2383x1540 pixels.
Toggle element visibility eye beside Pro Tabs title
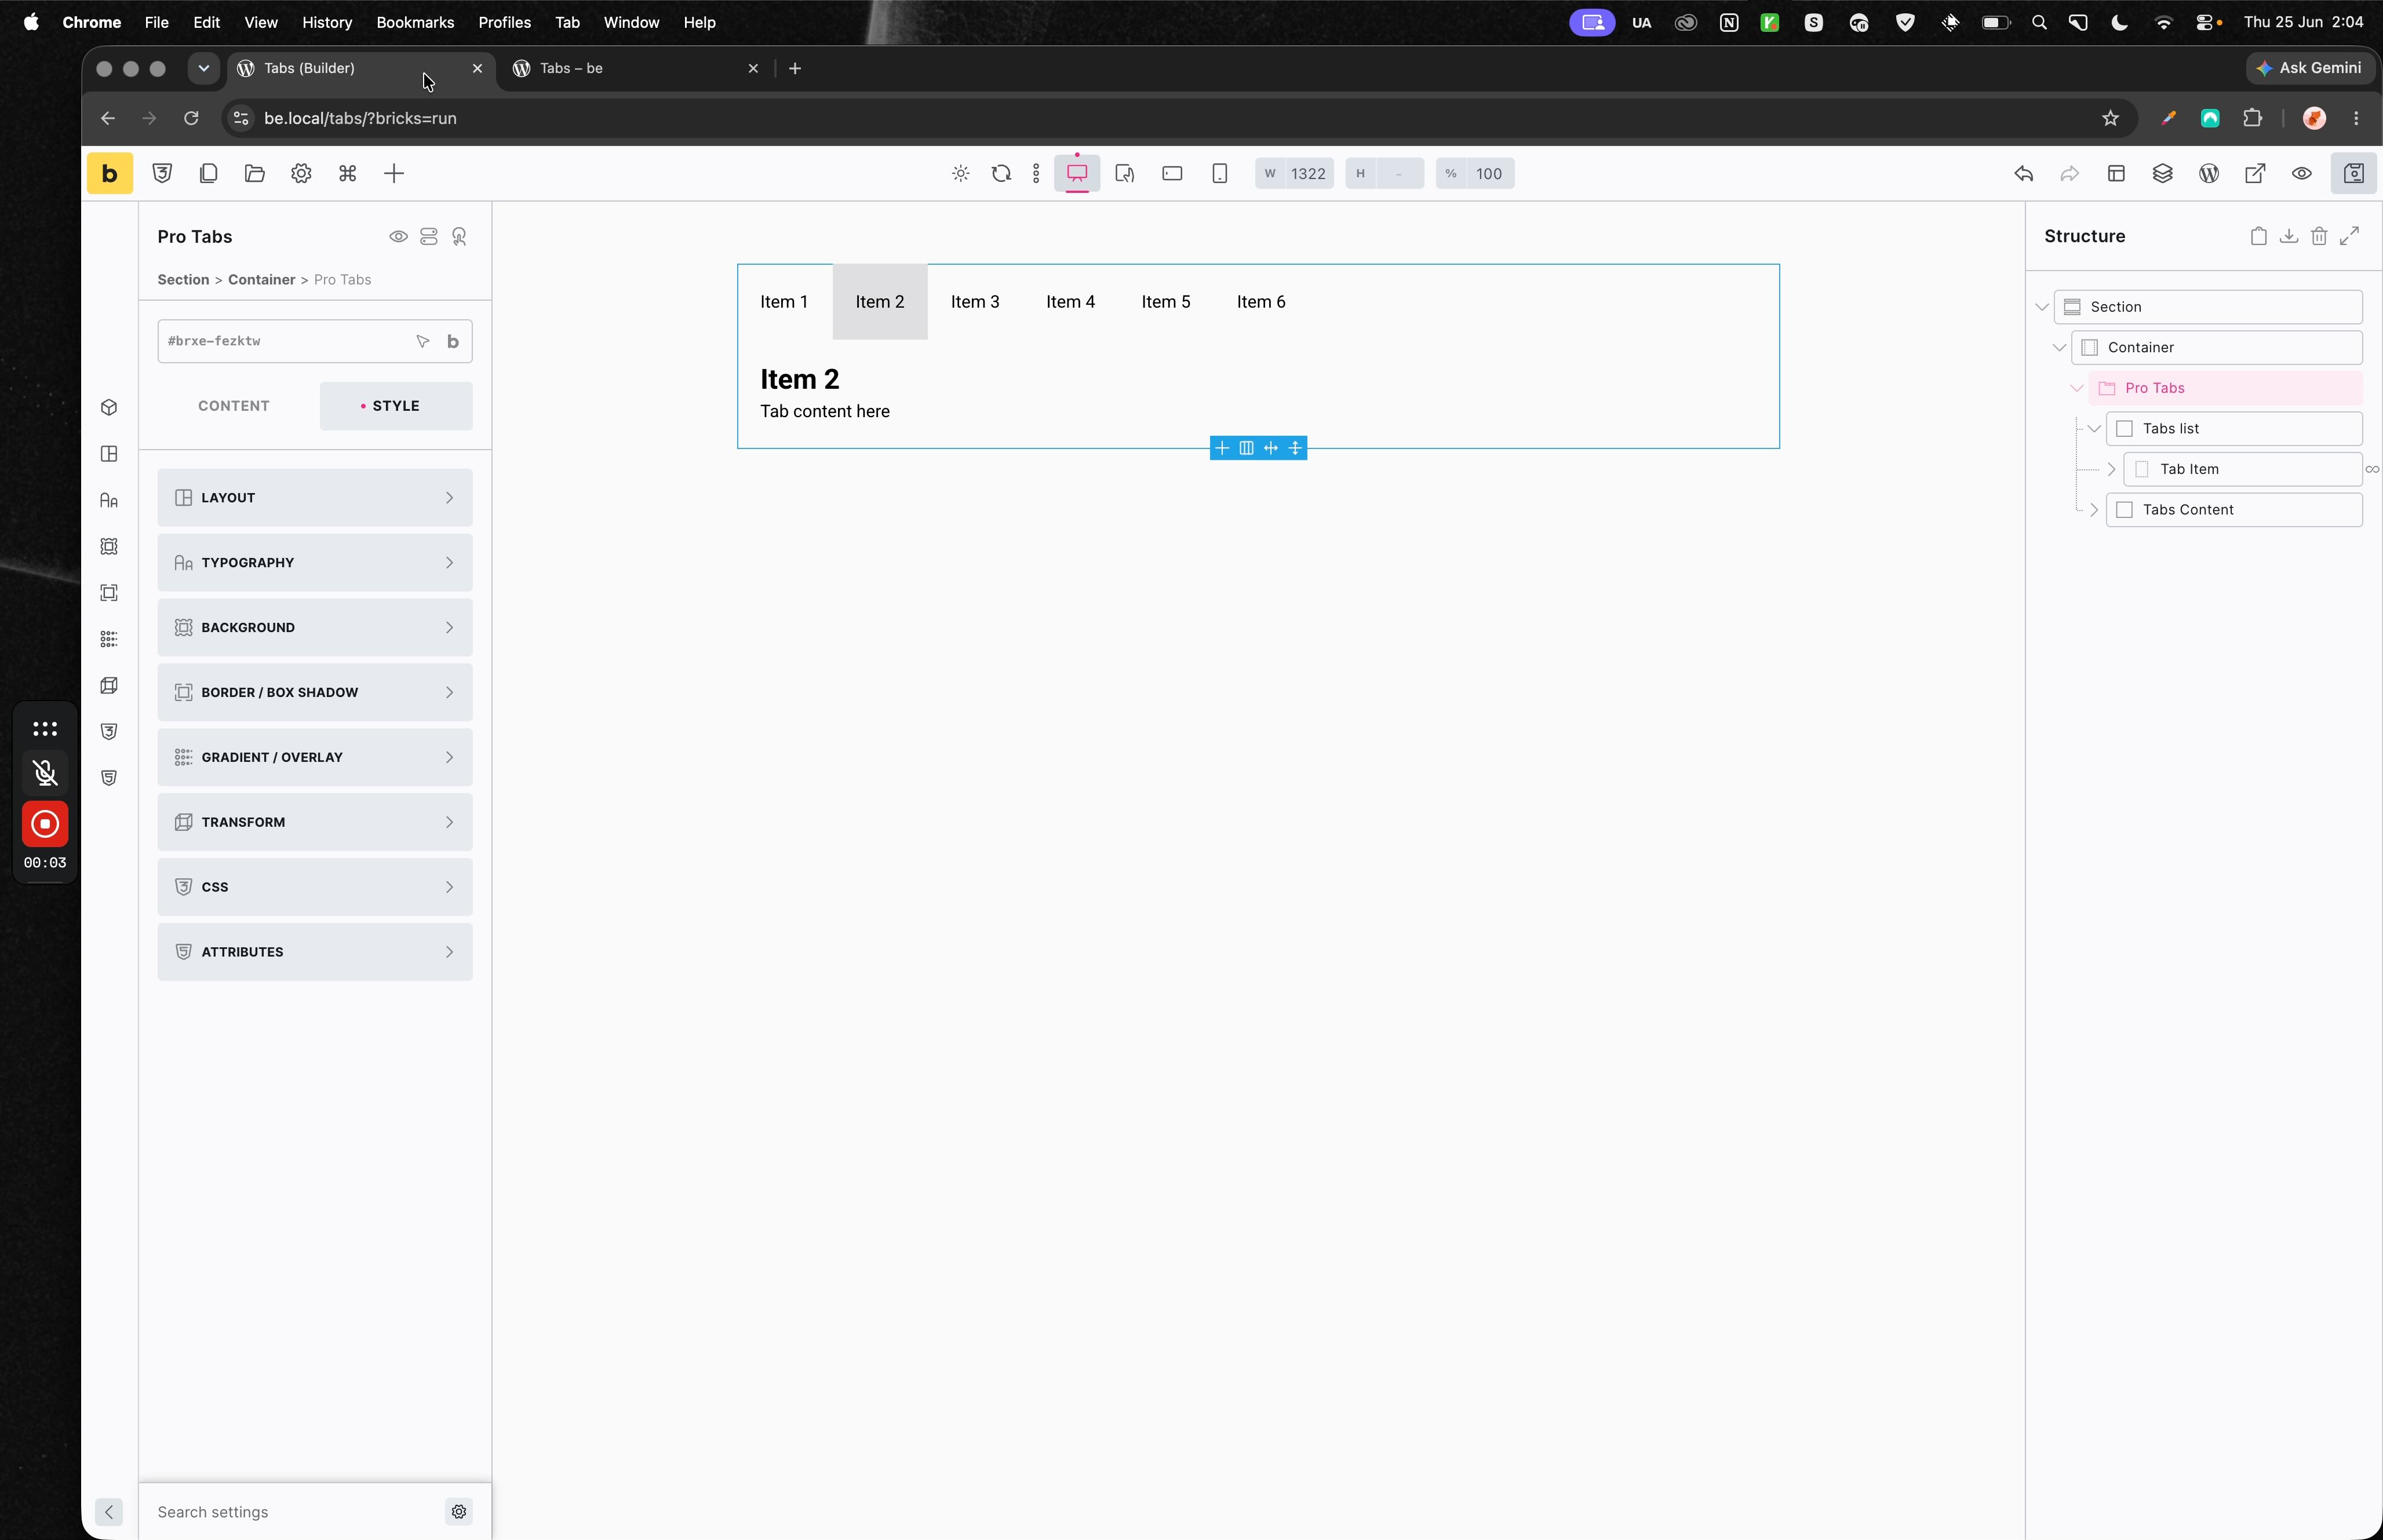[398, 237]
